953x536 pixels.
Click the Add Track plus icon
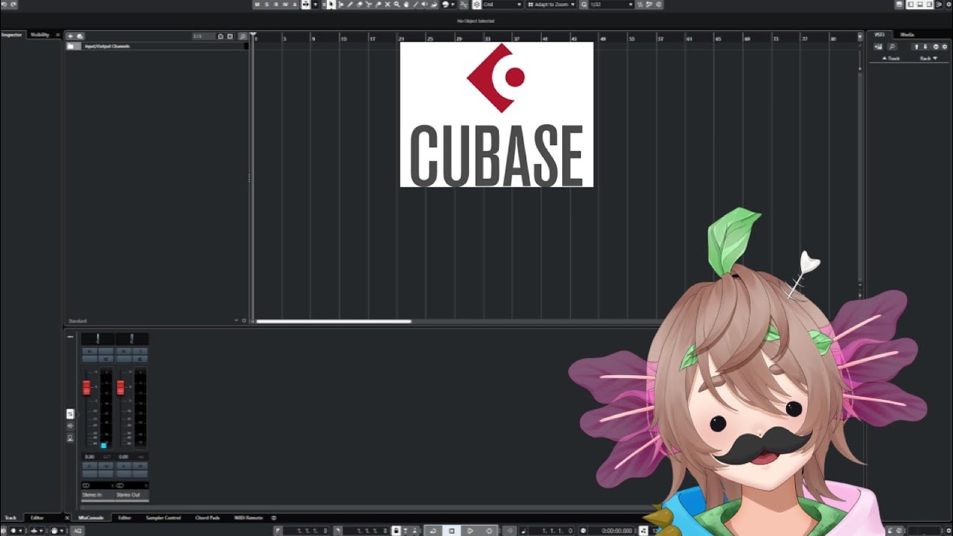71,36
